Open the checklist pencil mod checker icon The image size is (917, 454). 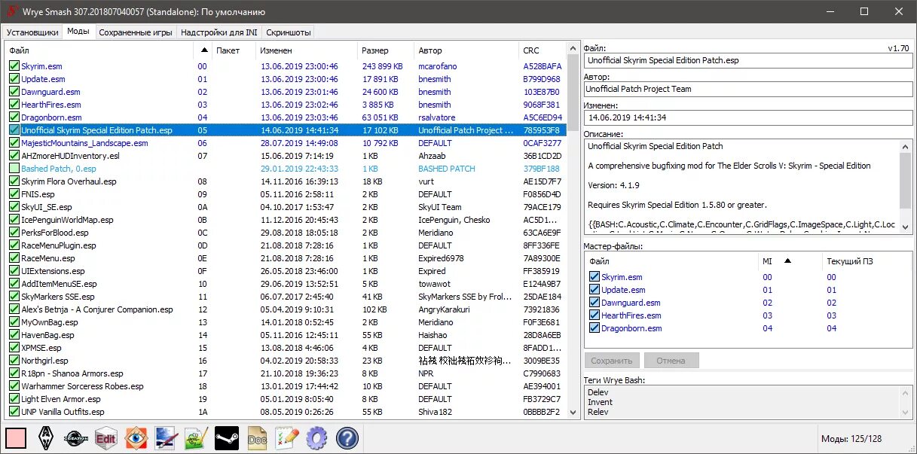[x=287, y=437]
